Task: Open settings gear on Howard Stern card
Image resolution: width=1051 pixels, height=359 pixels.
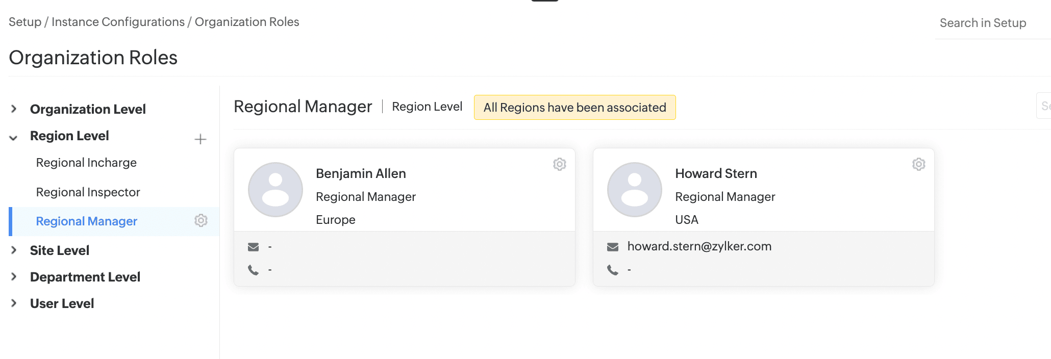Action: click(919, 164)
